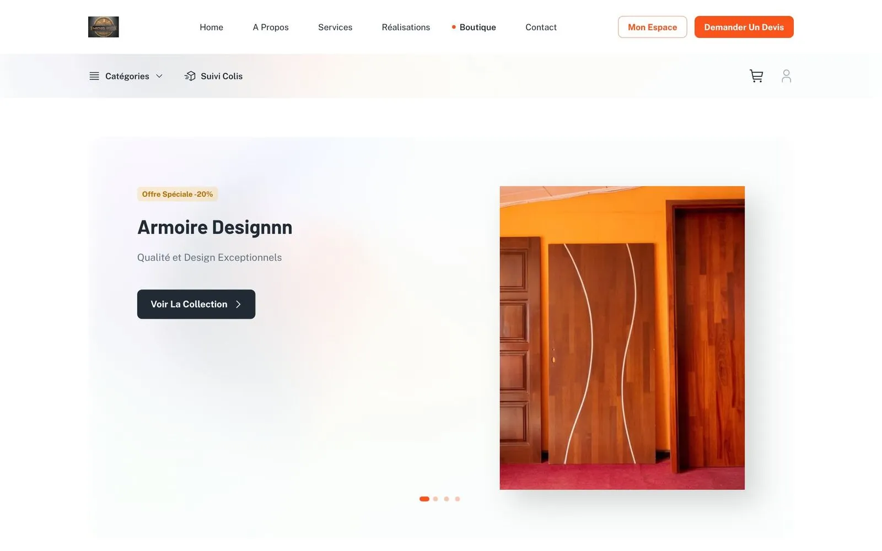Navigate to Services
This screenshot has height=551, width=882.
[335, 27]
